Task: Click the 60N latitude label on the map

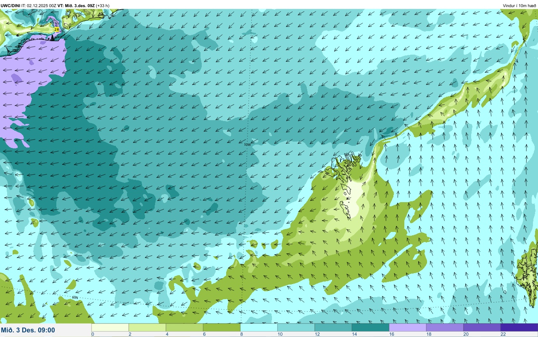Action: (75, 298)
